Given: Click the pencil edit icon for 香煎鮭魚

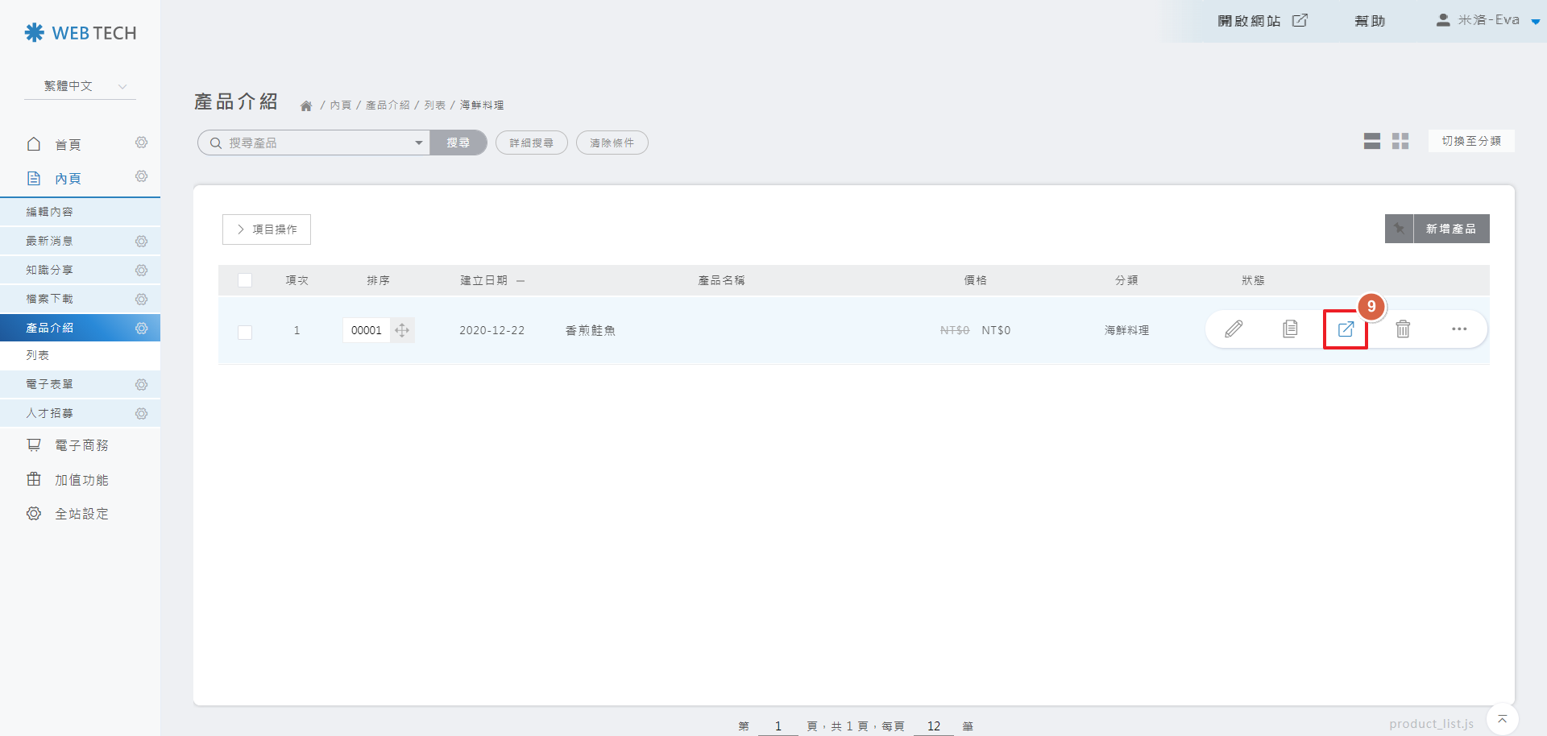Looking at the screenshot, I should click(1234, 329).
